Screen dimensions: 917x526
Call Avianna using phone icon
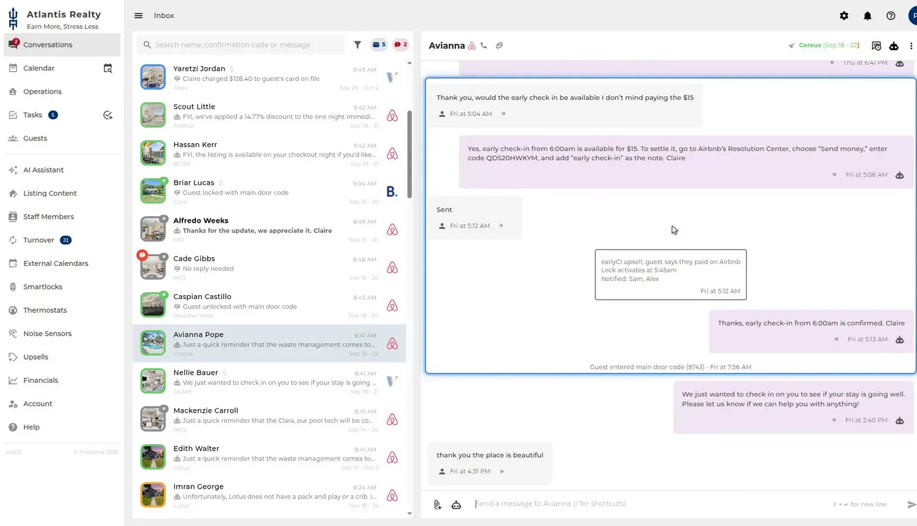[x=484, y=46]
